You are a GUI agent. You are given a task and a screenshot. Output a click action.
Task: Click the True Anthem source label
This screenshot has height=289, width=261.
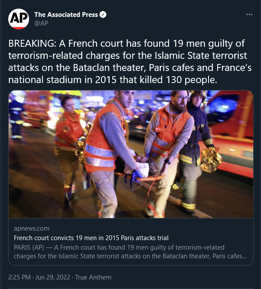pyautogui.click(x=93, y=277)
